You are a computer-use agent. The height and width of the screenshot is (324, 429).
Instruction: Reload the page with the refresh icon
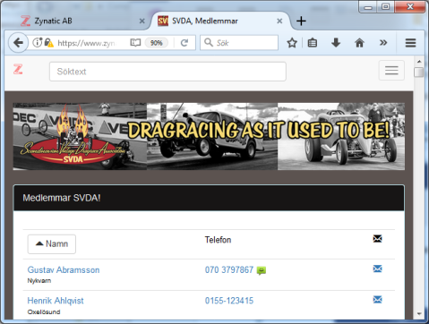coord(184,43)
